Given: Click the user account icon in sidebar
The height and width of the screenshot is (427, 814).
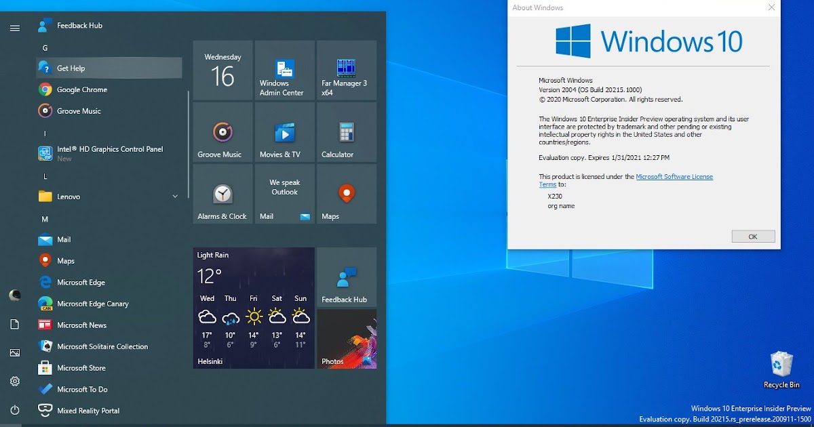Looking at the screenshot, I should coord(15,295).
